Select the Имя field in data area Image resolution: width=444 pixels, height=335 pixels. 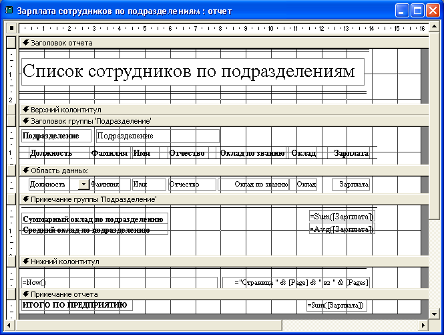tap(150, 185)
